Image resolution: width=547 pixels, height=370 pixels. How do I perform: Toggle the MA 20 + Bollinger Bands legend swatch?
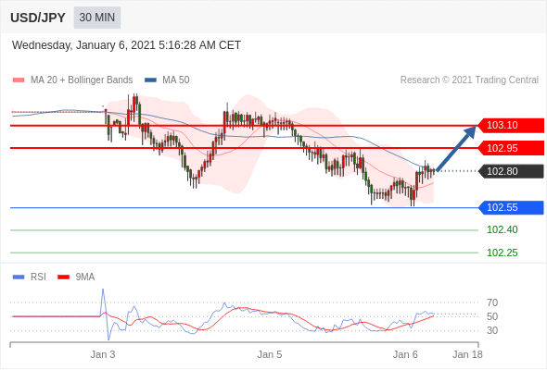click(x=19, y=80)
